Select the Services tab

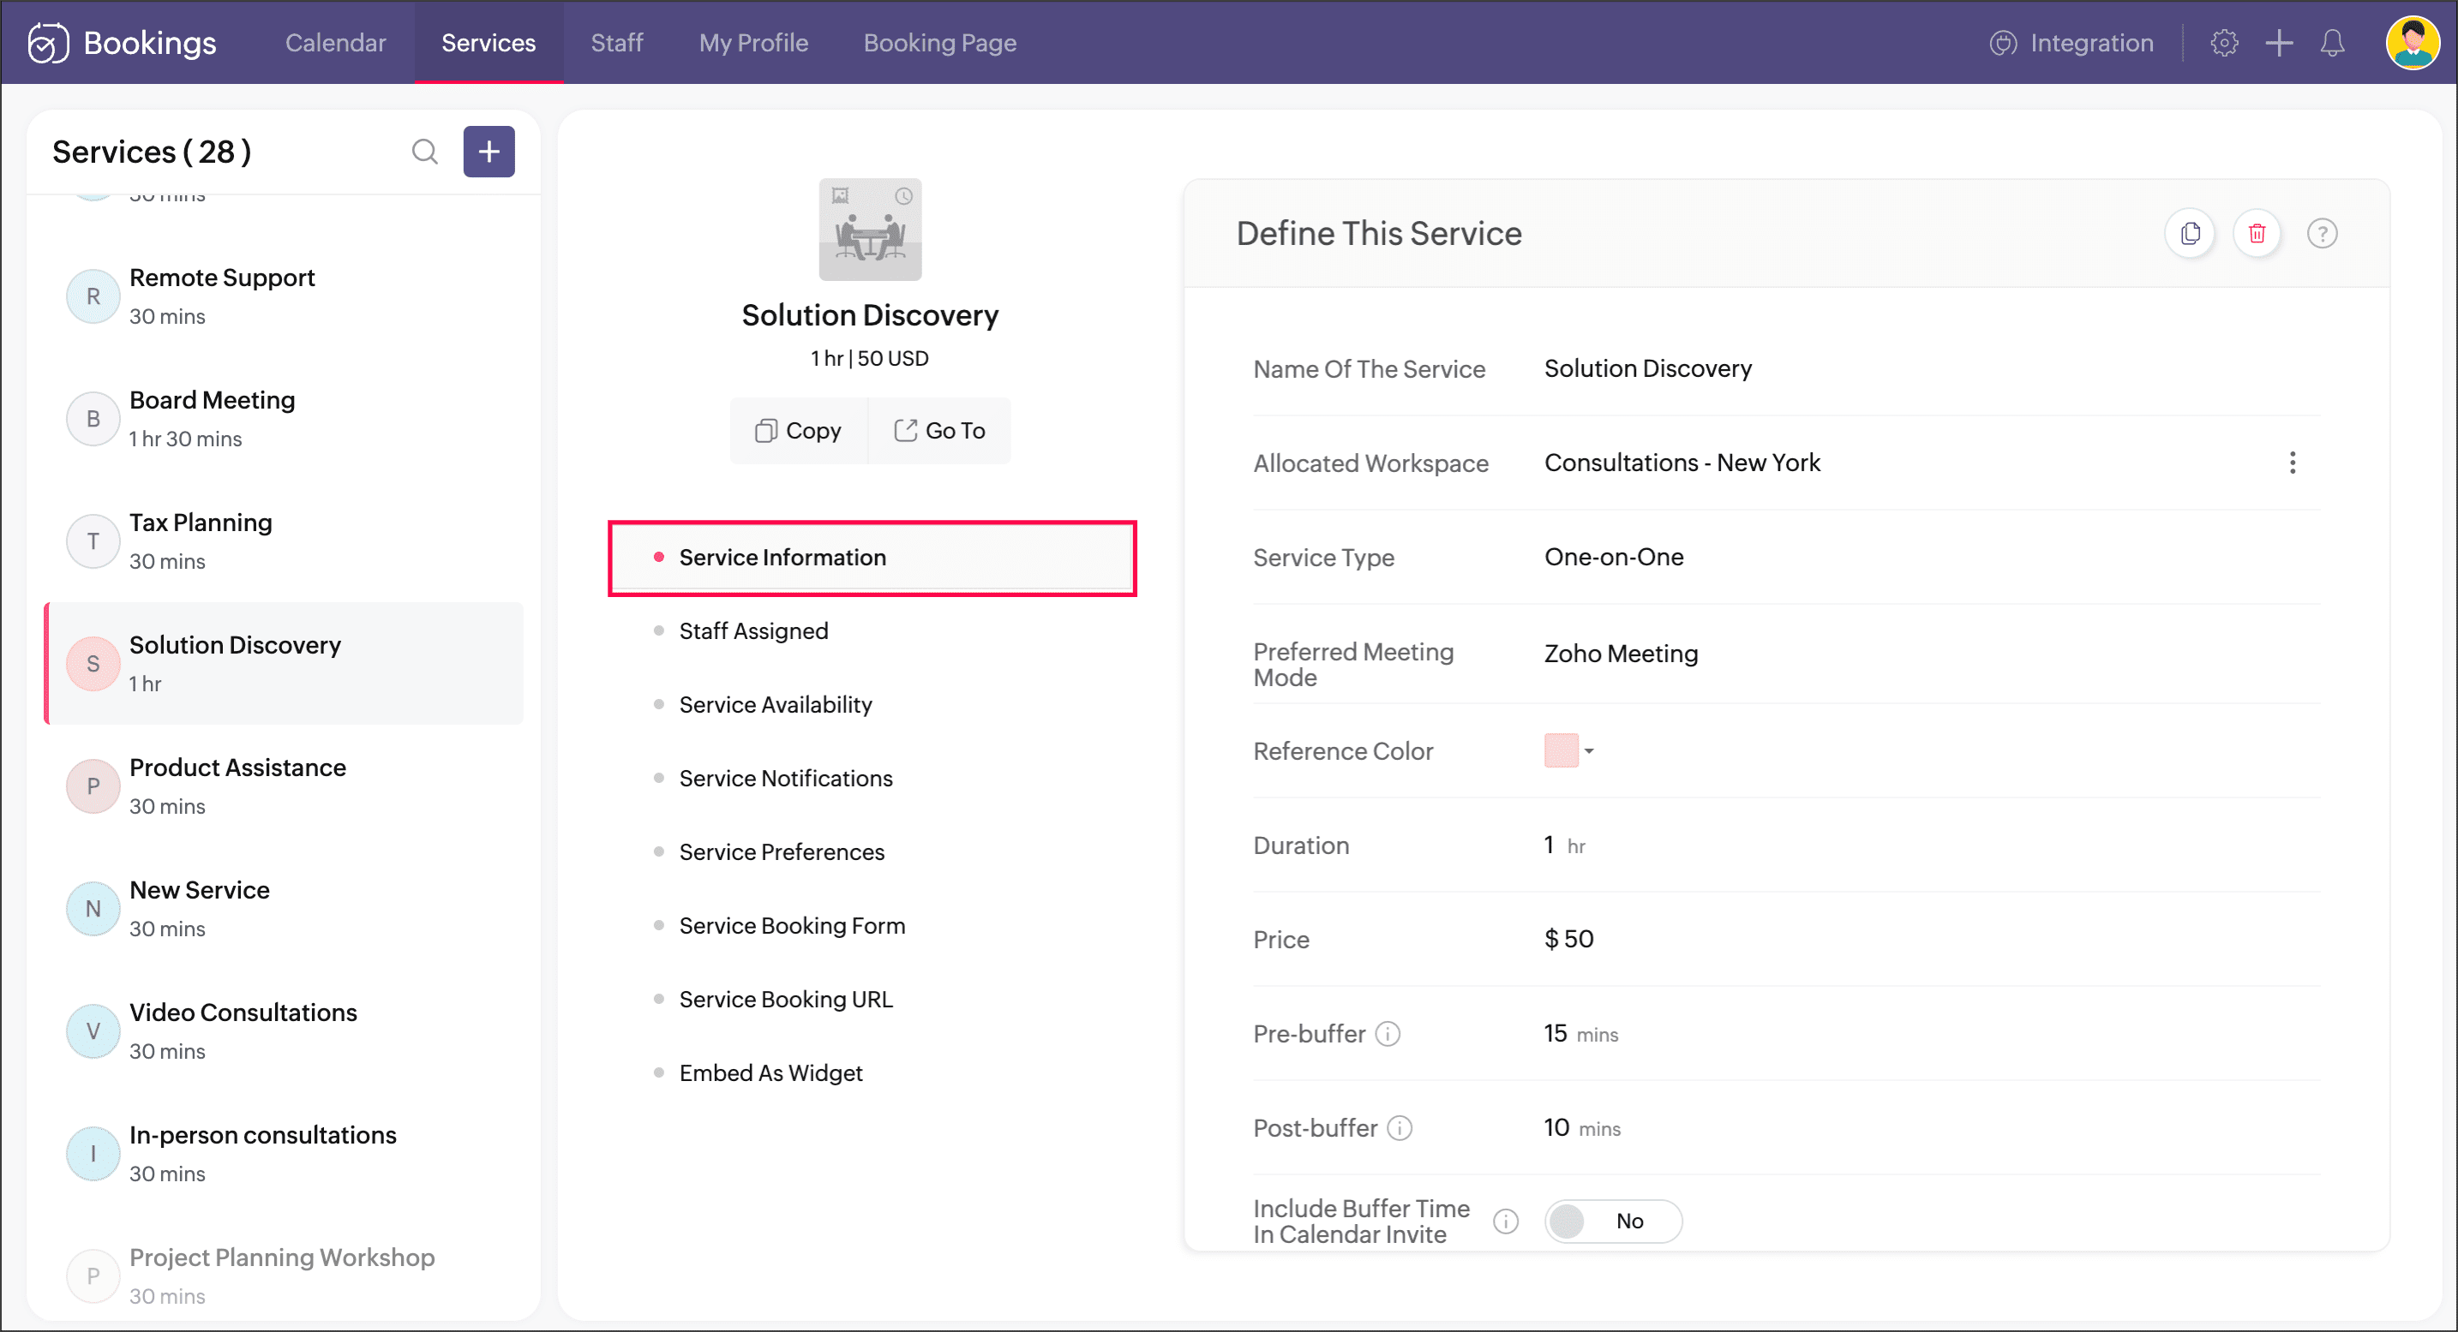coord(489,43)
